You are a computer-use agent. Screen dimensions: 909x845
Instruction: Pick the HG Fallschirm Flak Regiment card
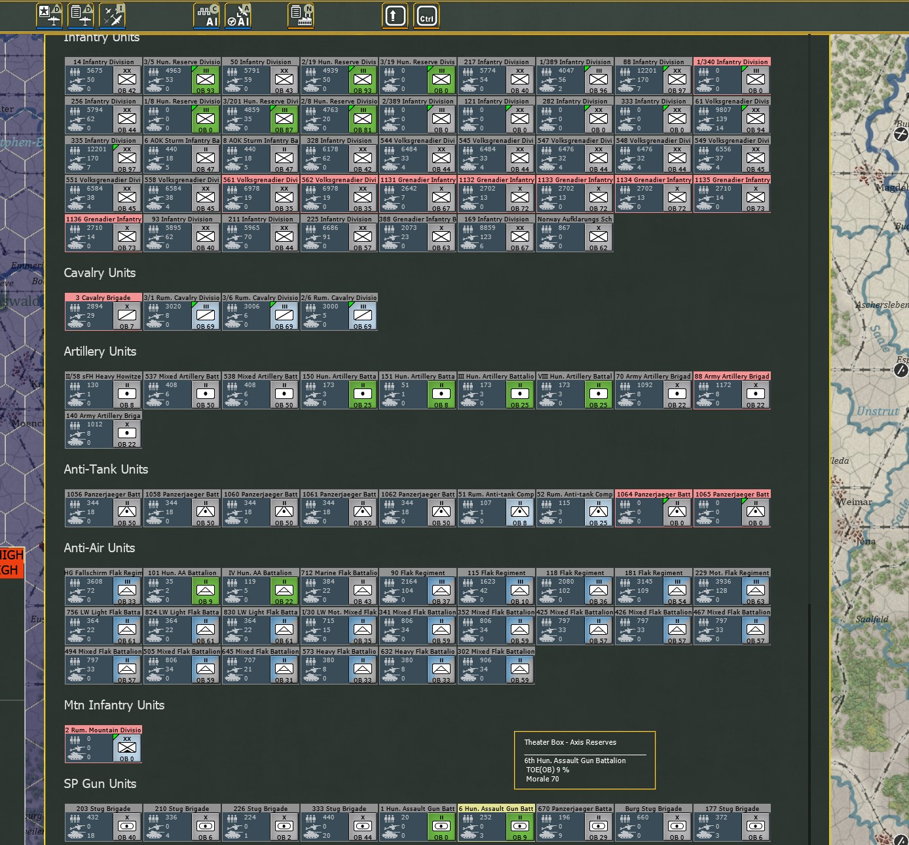click(103, 587)
